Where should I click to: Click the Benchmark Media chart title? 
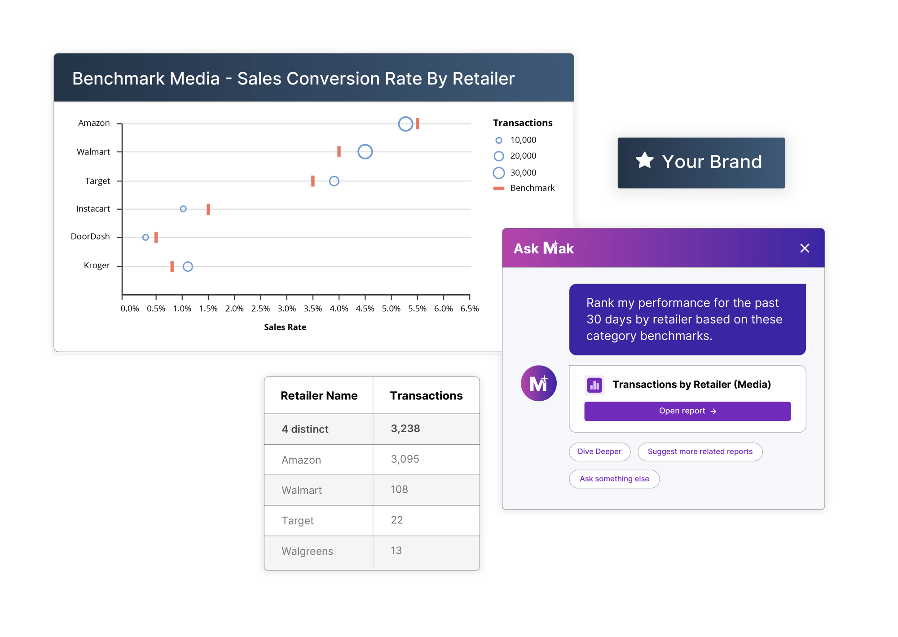click(x=293, y=79)
